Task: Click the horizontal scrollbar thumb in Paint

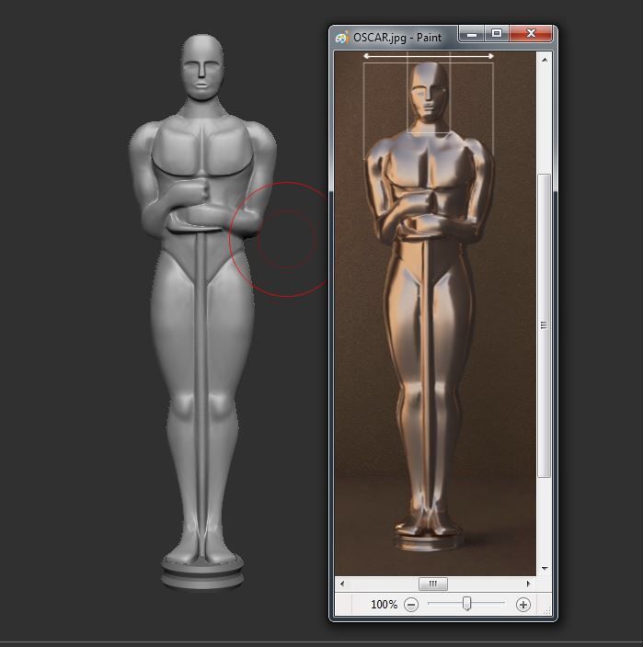Action: pos(432,584)
